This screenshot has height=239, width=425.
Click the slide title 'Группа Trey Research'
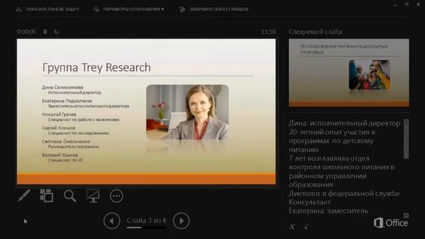click(96, 68)
